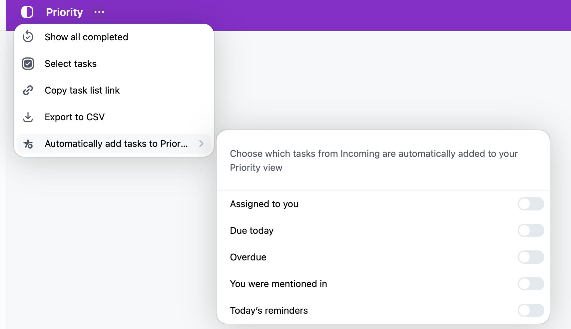The width and height of the screenshot is (571, 329).
Task: Click the chain link icon
Action: (28, 90)
